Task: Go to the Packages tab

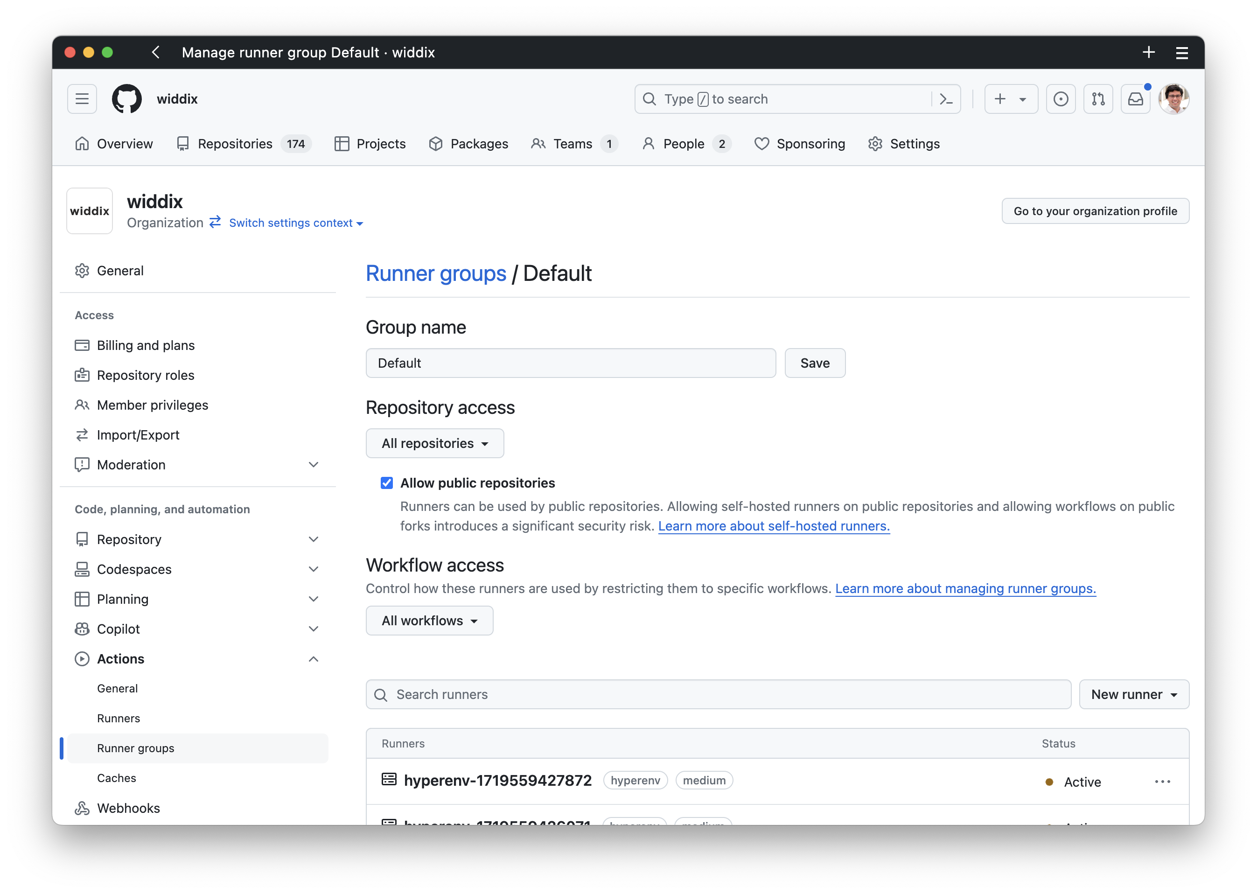Action: click(468, 144)
